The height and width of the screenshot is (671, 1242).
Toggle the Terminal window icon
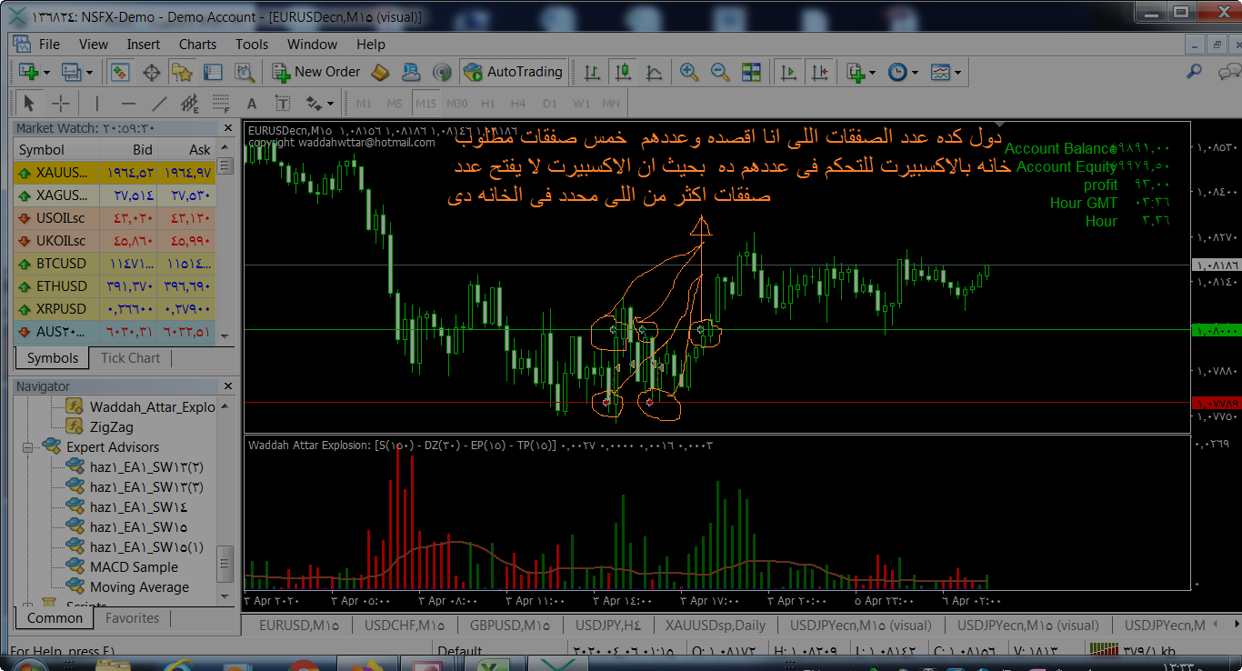tap(213, 72)
